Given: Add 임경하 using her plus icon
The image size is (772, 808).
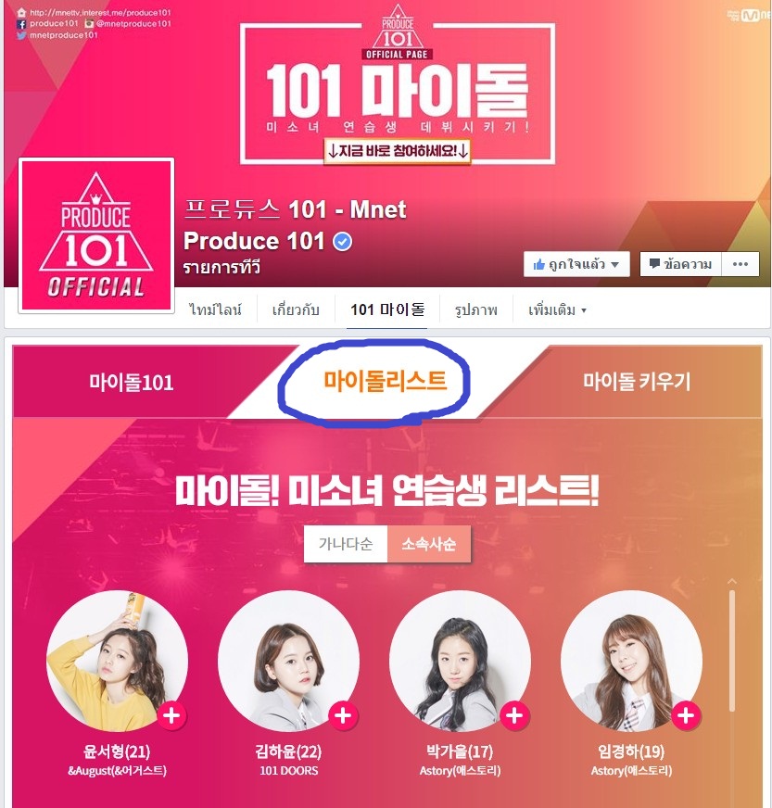Looking at the screenshot, I should pyautogui.click(x=685, y=715).
